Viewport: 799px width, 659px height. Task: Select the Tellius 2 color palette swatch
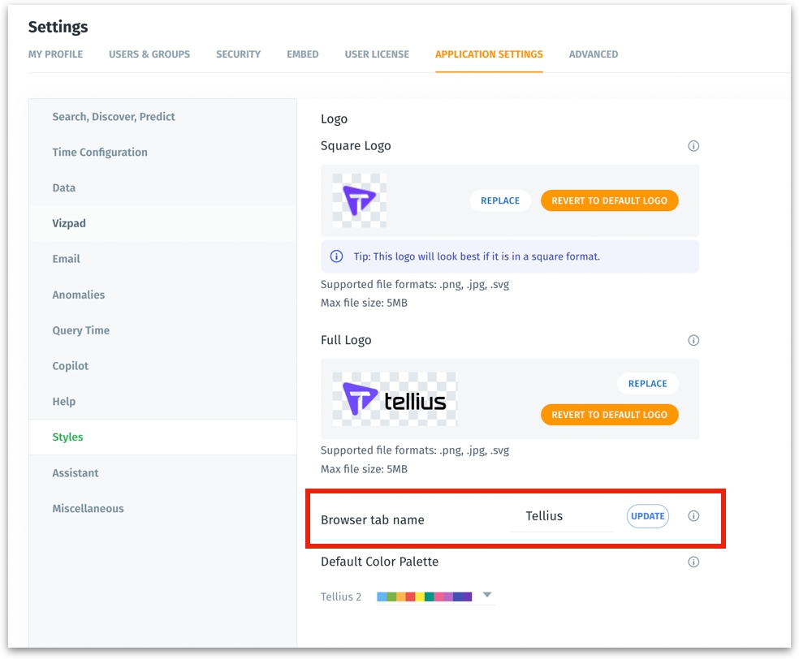(x=424, y=597)
